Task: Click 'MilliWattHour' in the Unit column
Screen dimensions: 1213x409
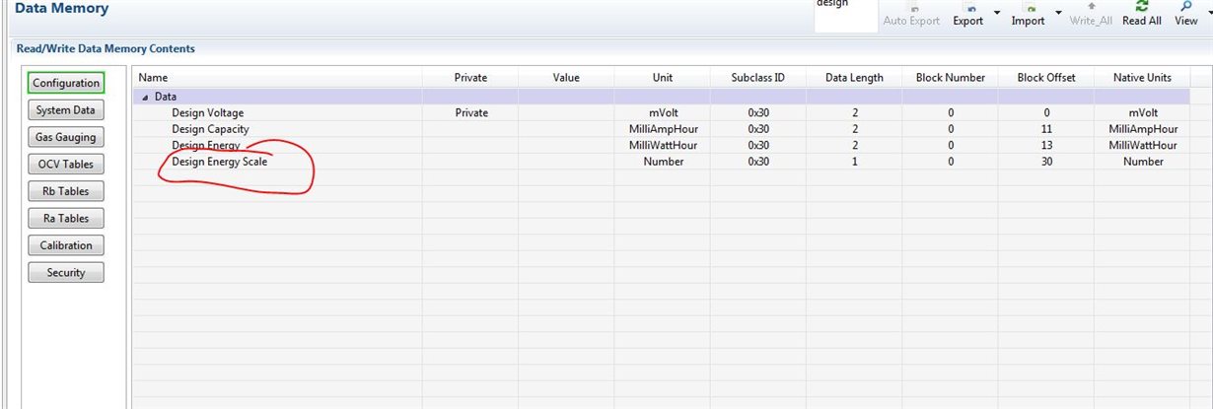Action: 663,145
